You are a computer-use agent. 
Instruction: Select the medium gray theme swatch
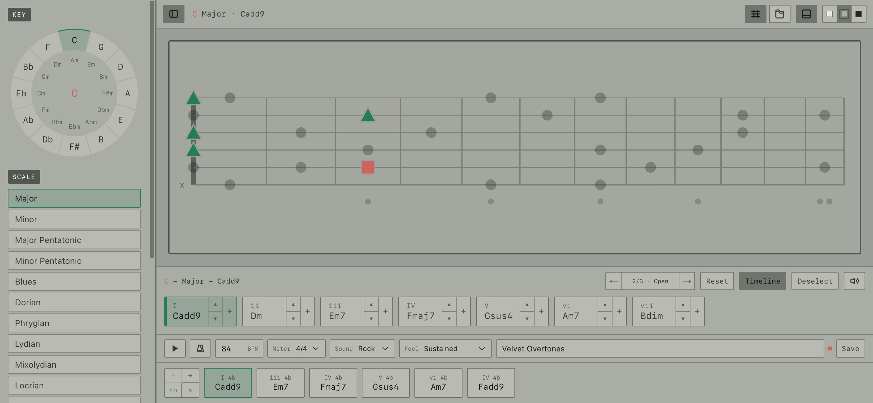[844, 14]
